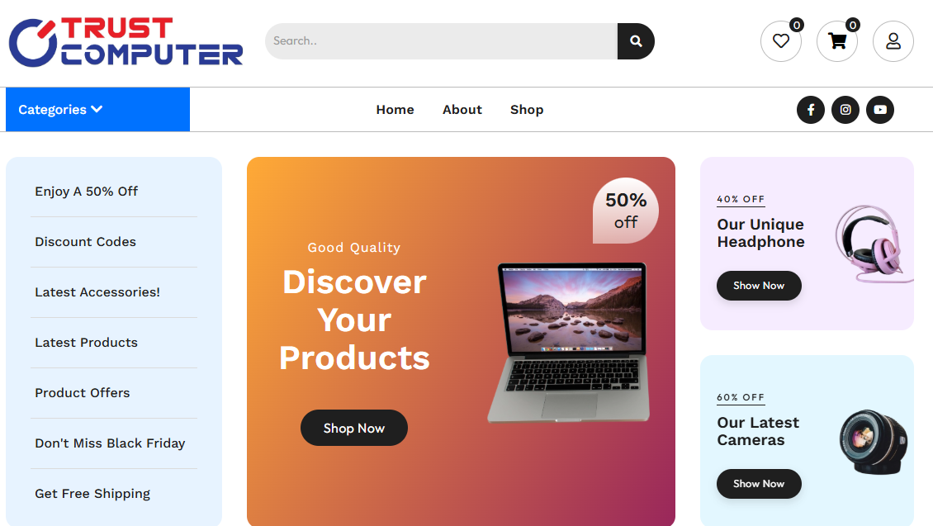Click the search magnifier icon button

(x=636, y=41)
